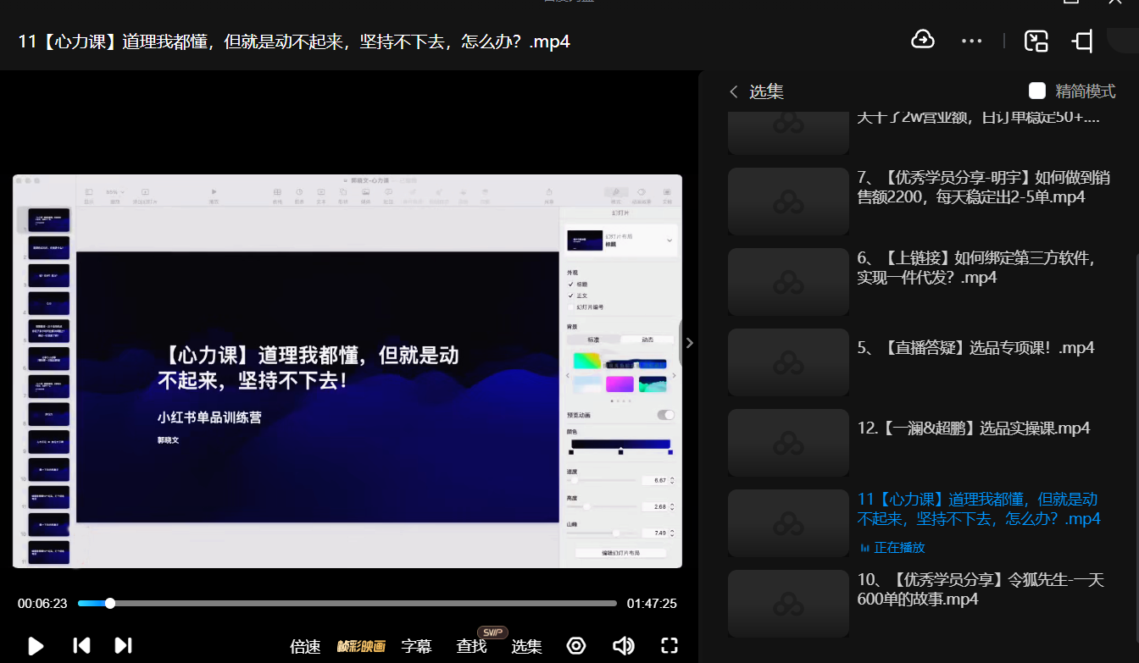Click the play button
This screenshot has width=1139, height=663.
(x=36, y=646)
